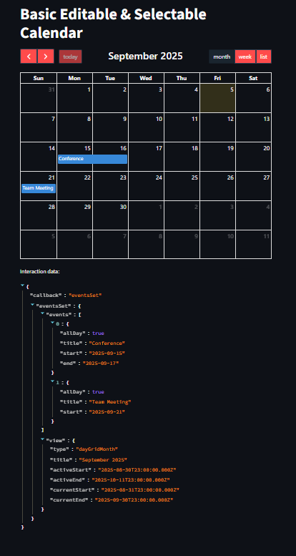
Task: Click the activeEnd timestamp value
Action: 131,479
